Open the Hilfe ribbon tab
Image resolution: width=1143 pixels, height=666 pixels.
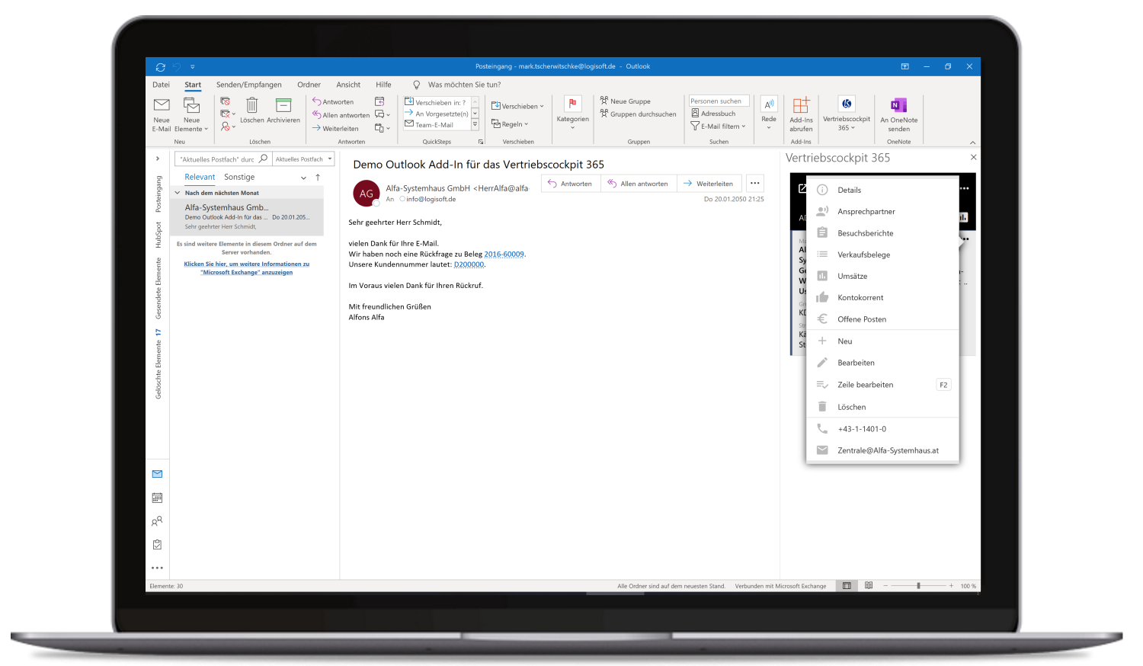click(x=383, y=85)
